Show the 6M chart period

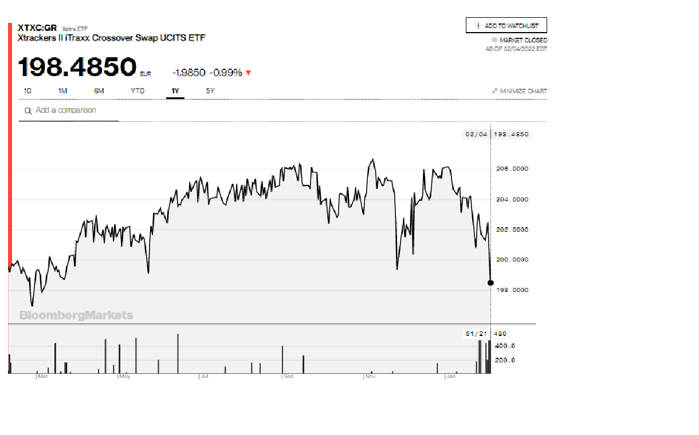99,91
